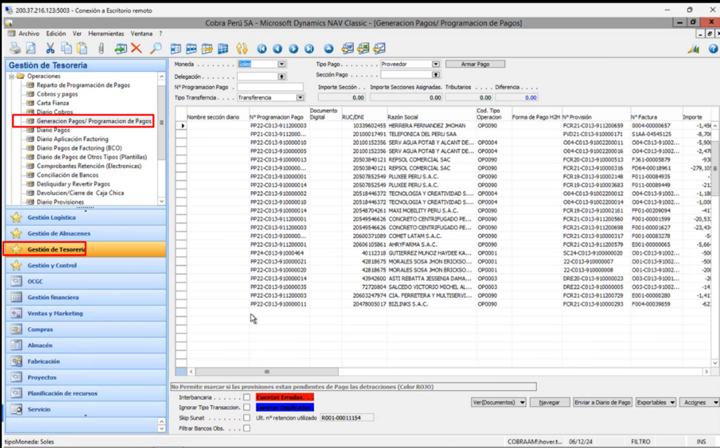Open Gestión y Control module

tap(86, 265)
